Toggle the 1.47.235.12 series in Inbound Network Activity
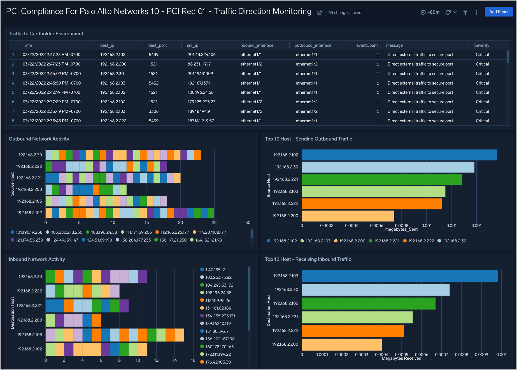517x370 pixels. click(215, 270)
